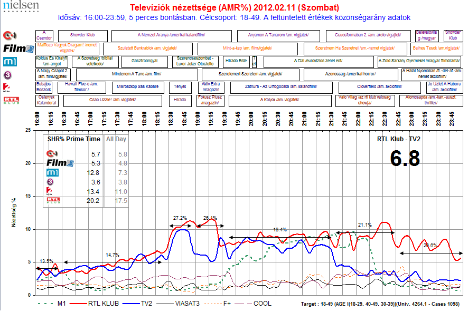468x312 pixels.
Task: Click the Viasat 3 logo beside the program schedule
Action: 8,75
